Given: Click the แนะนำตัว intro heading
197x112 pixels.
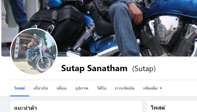Looking at the screenshot, I should click(25, 108).
